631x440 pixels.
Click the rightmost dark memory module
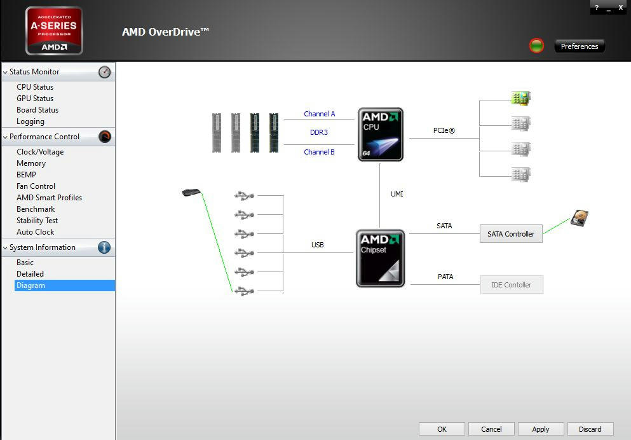click(274, 133)
